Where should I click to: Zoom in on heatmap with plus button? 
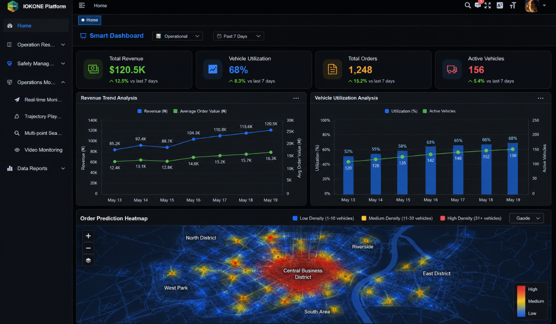(x=88, y=236)
